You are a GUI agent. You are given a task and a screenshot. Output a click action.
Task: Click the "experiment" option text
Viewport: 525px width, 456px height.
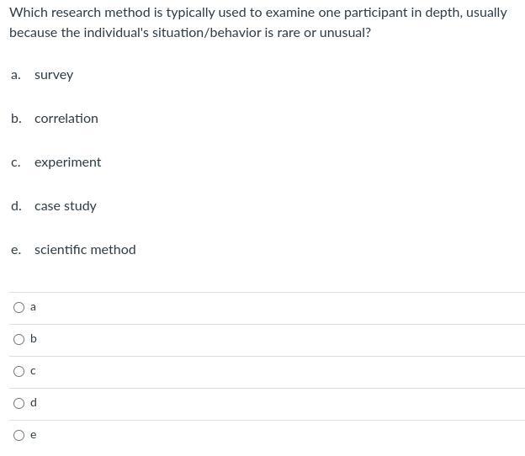67,162
